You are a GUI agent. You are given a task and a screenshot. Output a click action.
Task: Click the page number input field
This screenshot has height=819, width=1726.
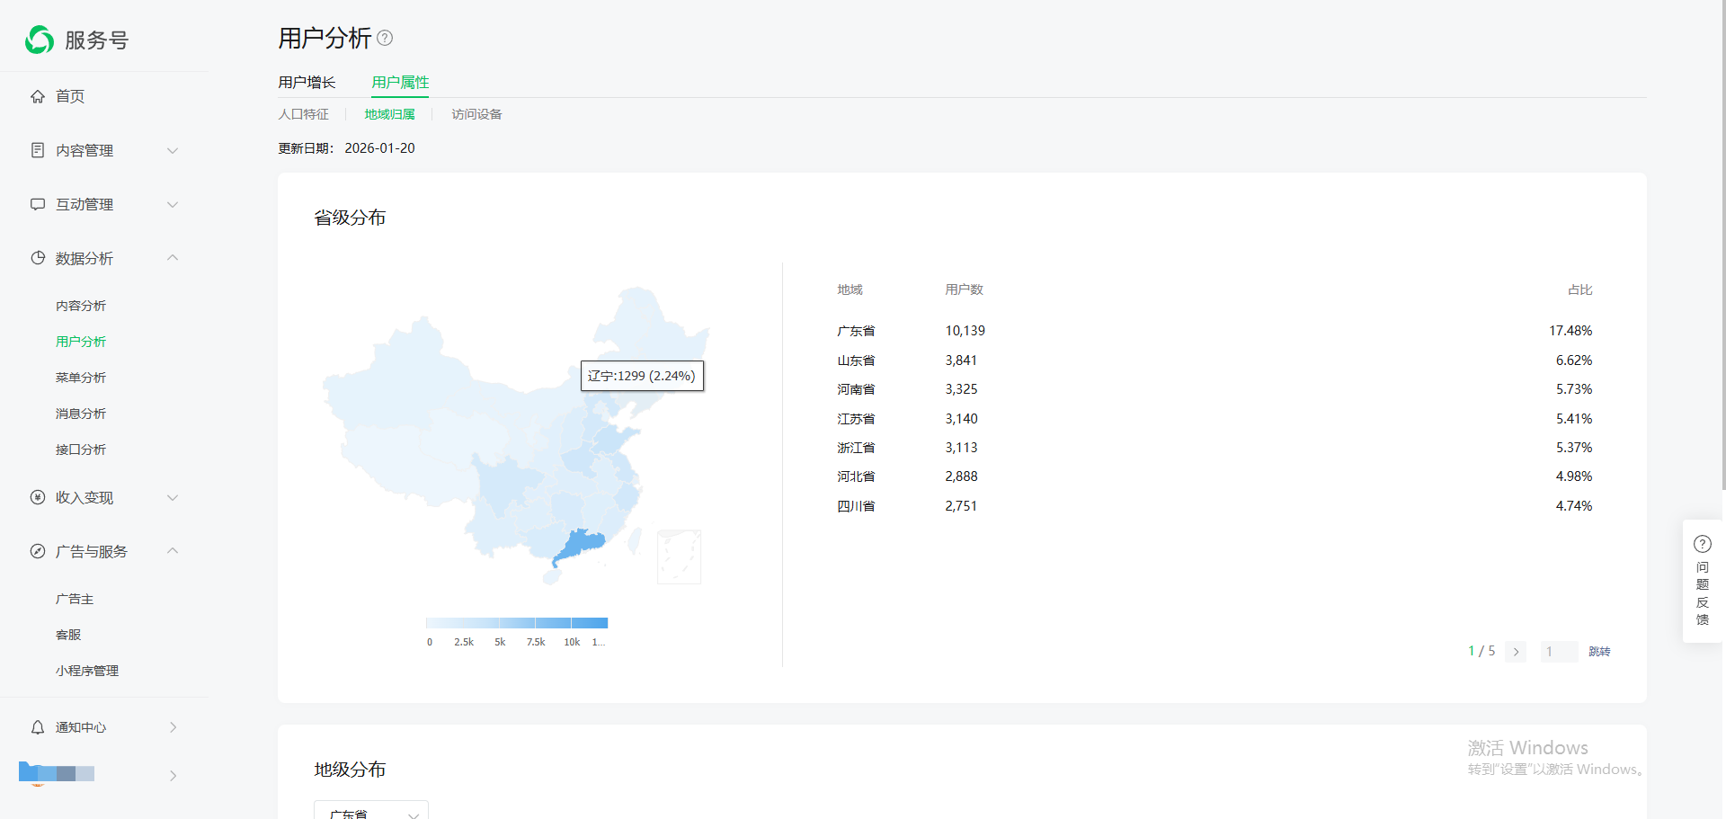coord(1559,652)
